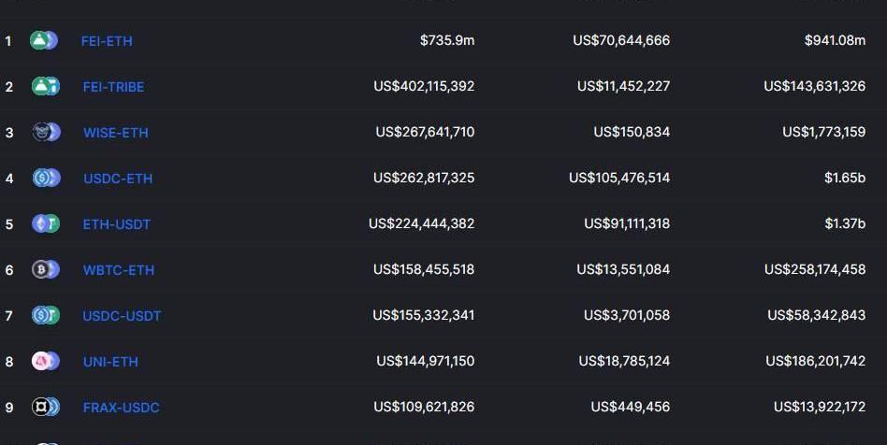The image size is (887, 445).
Task: Open the USDC-USDT pair link
Action: (x=123, y=315)
